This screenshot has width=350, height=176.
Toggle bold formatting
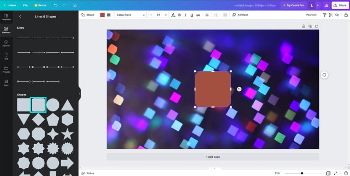pyautogui.click(x=179, y=15)
